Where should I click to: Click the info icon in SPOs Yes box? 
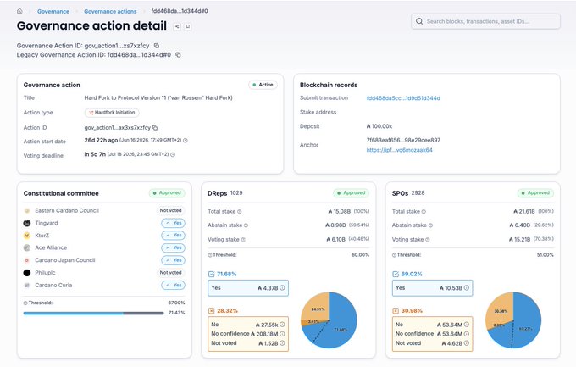tap(467, 288)
